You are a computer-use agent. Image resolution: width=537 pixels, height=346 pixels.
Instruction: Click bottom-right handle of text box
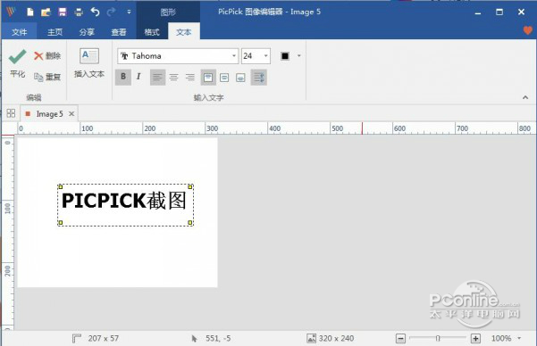[x=190, y=223]
